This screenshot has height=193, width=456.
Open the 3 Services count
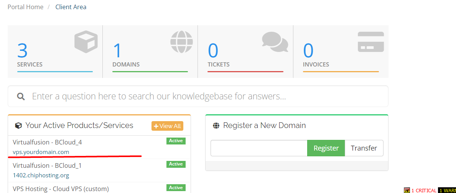tap(22, 50)
